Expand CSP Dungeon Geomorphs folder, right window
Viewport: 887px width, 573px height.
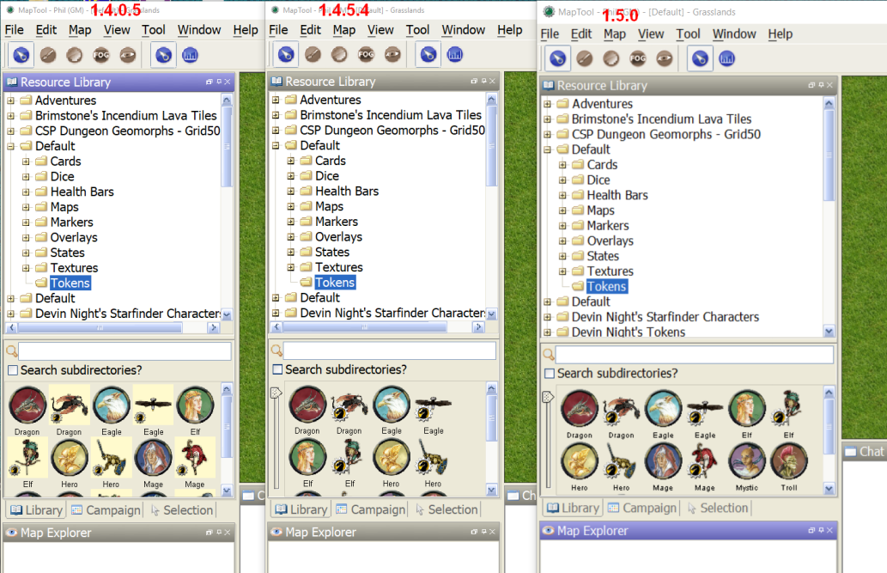[547, 135]
